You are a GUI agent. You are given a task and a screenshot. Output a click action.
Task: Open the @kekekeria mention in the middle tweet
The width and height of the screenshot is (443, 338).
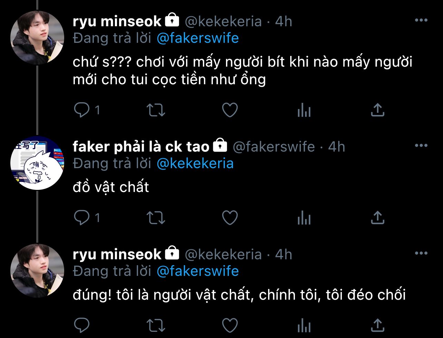195,163
